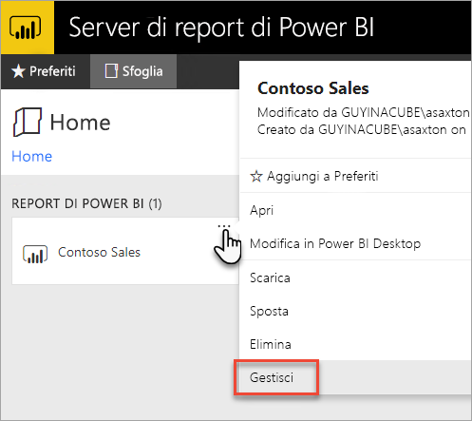The image size is (472, 421).
Task: Click the Contoso Sales report icon
Action: click(x=35, y=254)
